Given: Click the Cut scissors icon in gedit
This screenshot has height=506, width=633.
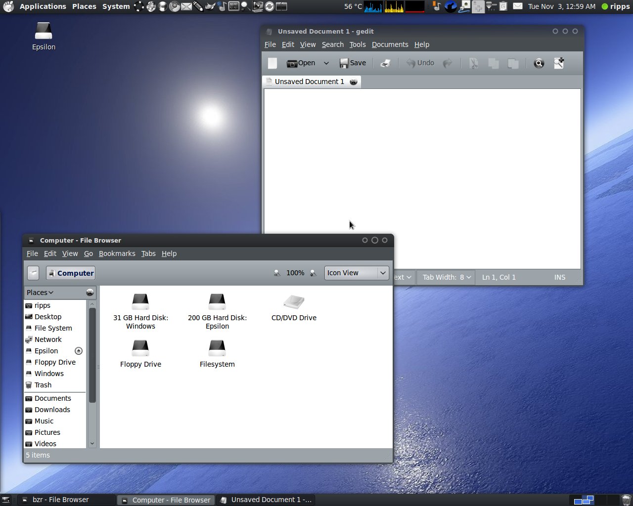Looking at the screenshot, I should coord(473,63).
